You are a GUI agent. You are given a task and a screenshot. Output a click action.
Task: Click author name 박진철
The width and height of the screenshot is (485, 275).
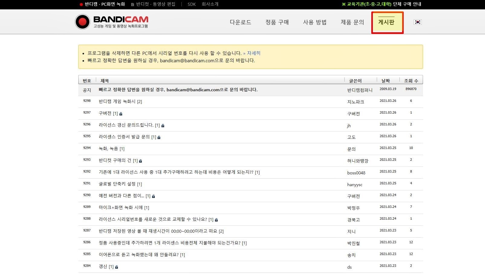[353, 243]
